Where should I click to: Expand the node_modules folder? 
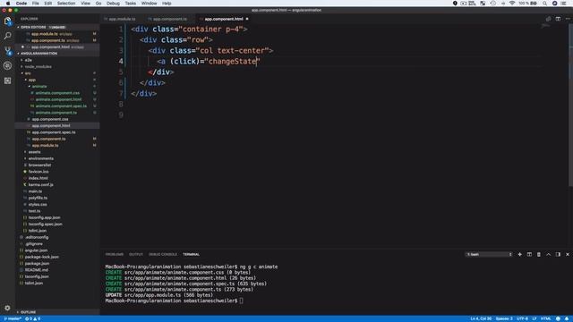click(38, 66)
